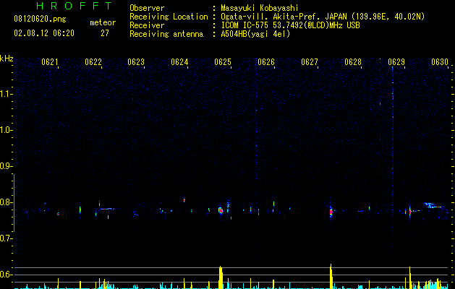Click the long horizontal echo after 0622

pos(107,209)
